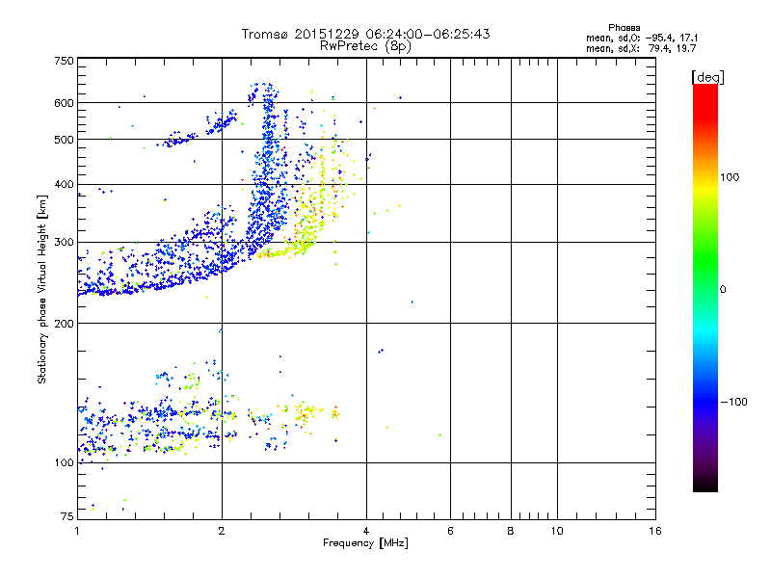Click the plot title 'Tromsø 20151229 06:24:00-06:25:43'
771x578 pixels.
tap(366, 34)
